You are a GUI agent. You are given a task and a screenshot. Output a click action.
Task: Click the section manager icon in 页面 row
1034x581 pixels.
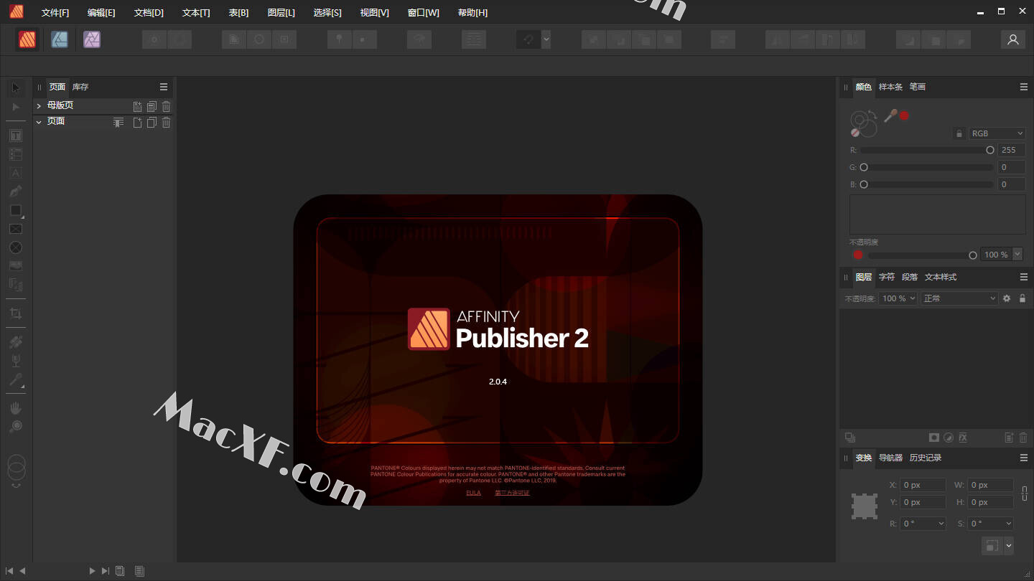point(118,123)
